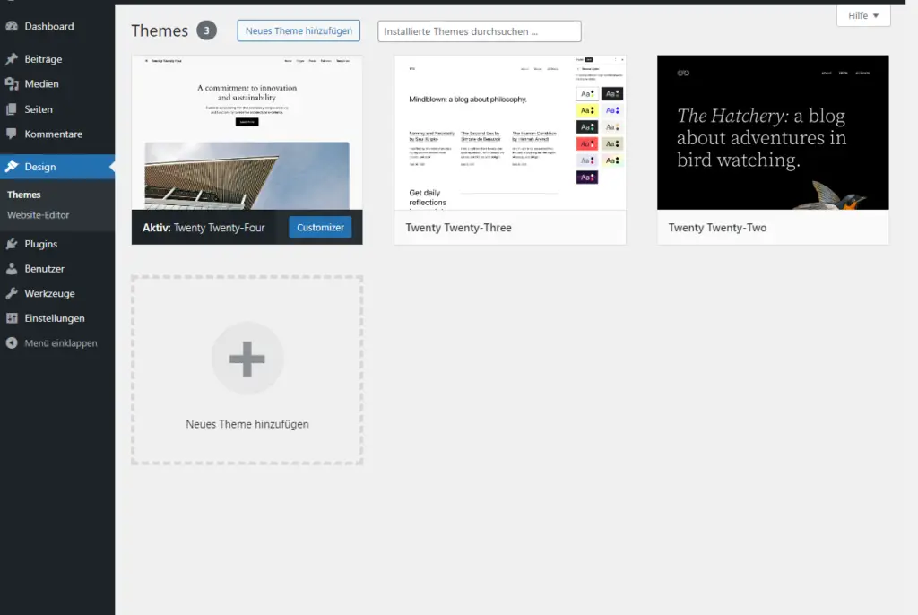Click the Design paintbrush icon

pos(12,167)
